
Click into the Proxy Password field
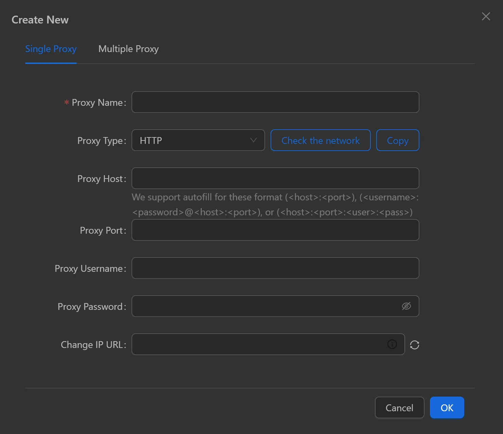click(x=265, y=306)
